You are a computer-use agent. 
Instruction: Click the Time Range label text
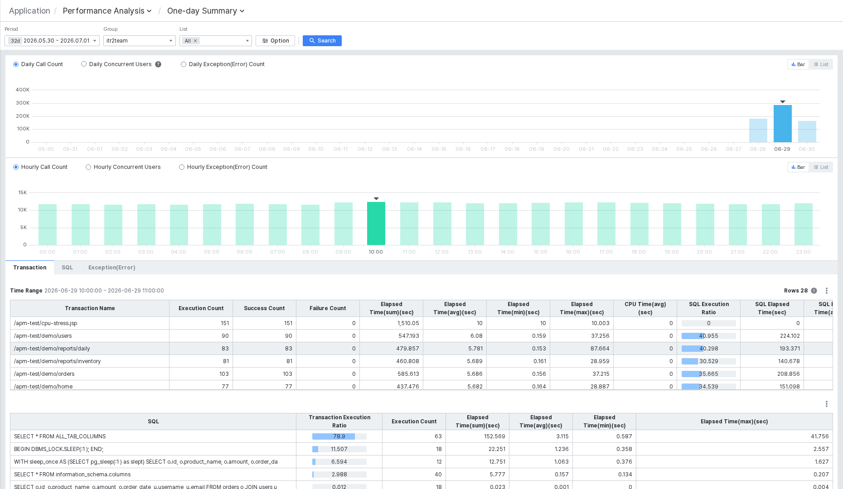click(26, 291)
